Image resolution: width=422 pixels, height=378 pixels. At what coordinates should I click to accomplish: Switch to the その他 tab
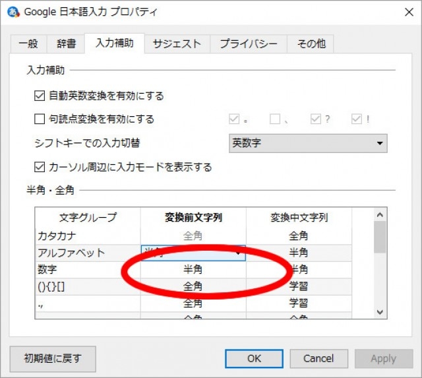tap(311, 44)
